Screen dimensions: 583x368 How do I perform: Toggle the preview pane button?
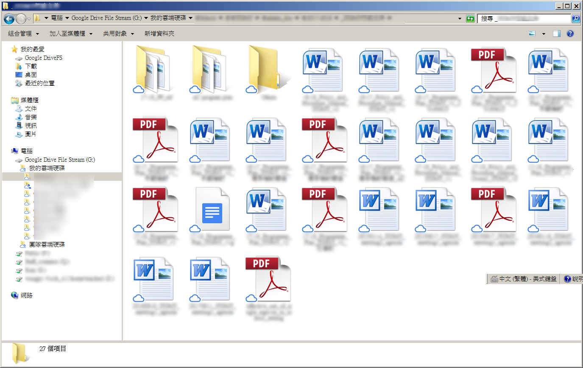[557, 34]
